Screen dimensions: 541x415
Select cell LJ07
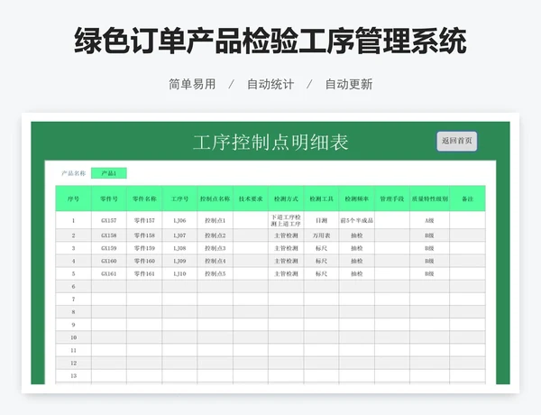(x=179, y=235)
